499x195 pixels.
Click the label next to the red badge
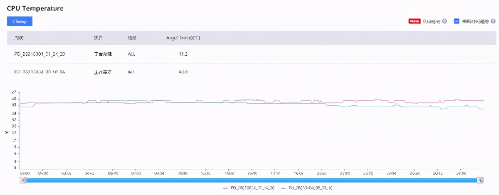pyautogui.click(x=431, y=21)
